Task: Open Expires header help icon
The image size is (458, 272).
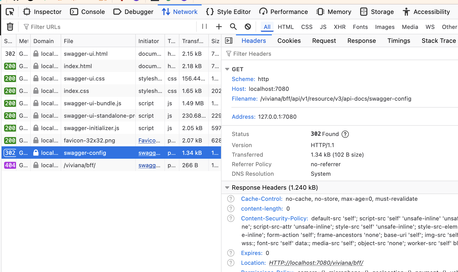Action: point(231,253)
